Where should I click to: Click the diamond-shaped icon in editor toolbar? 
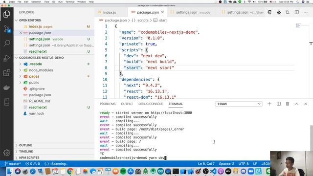coord(279,12)
